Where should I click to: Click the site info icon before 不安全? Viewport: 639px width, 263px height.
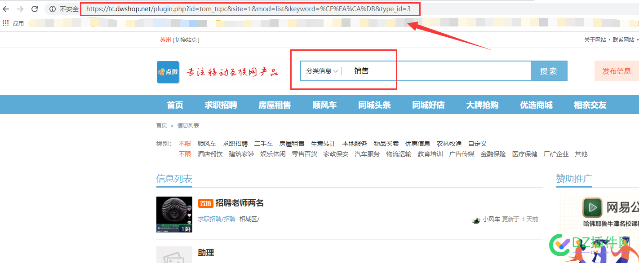[x=53, y=9]
